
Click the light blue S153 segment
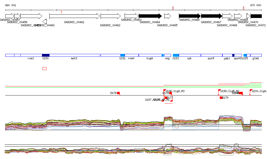(x=176, y=55)
